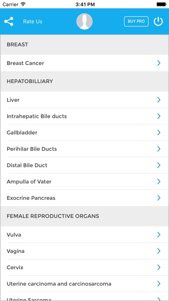
Task: Tap chevron beside Gallbladder
Action: [x=159, y=132]
